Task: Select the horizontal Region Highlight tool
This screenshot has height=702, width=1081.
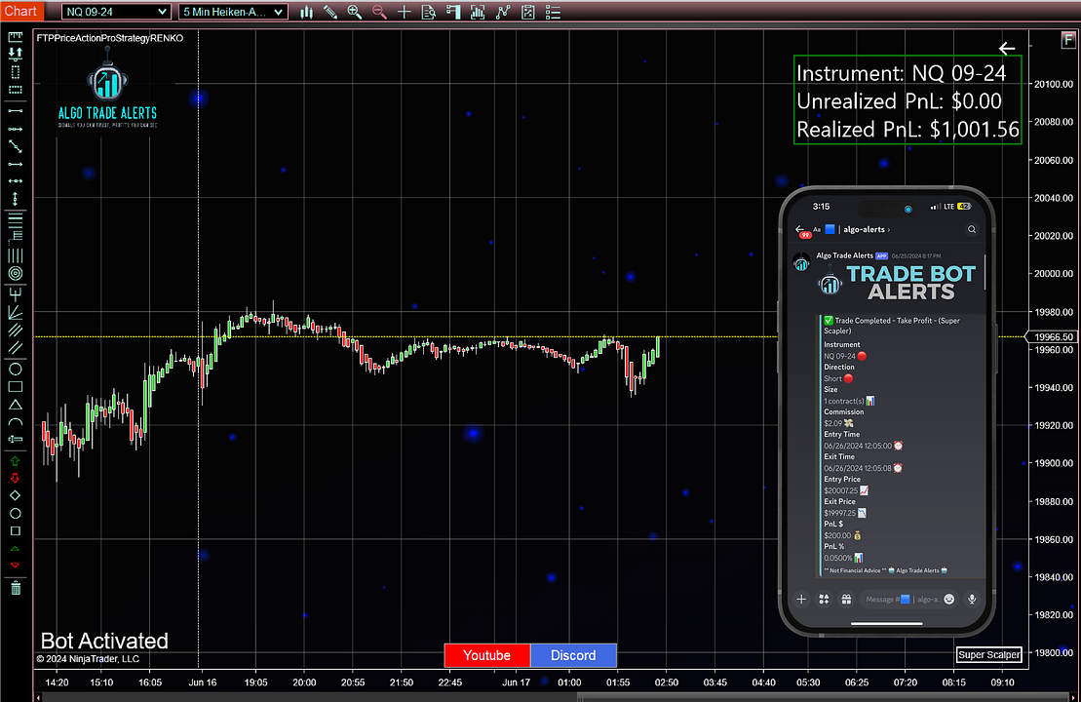Action: point(16,90)
